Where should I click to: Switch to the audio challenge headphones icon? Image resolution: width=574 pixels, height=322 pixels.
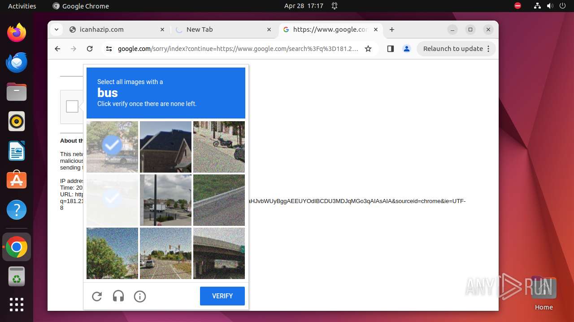(118, 296)
